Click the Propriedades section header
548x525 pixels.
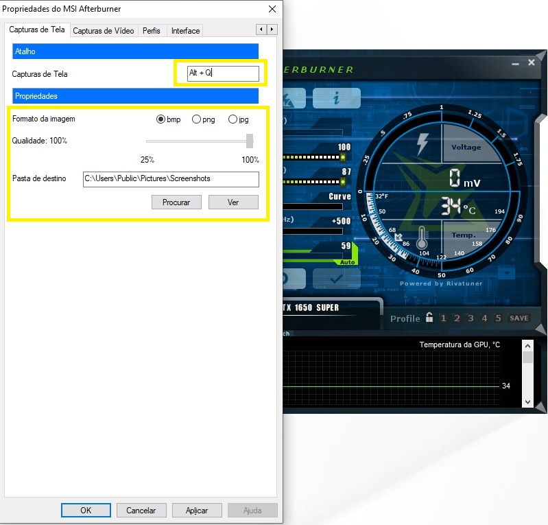point(135,96)
